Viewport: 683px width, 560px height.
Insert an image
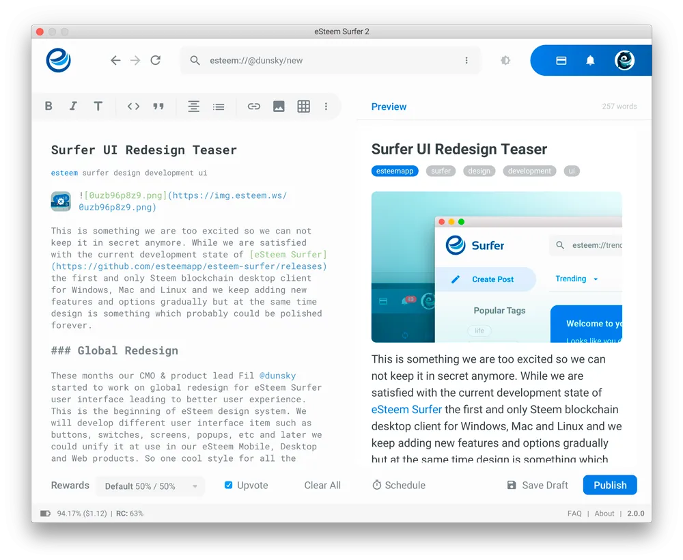(279, 107)
